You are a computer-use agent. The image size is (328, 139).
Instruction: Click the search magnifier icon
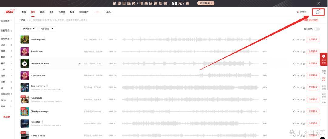pos(30,20)
